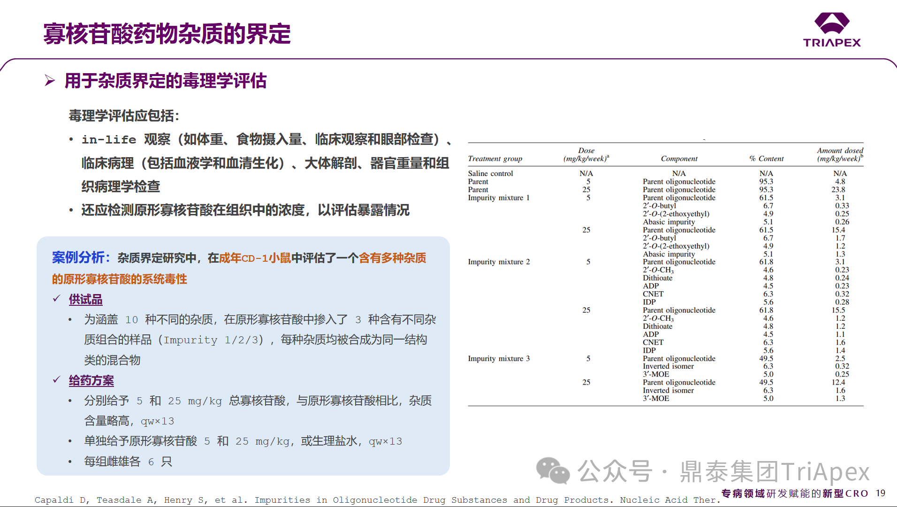The image size is (897, 507).
Task: Click the checkmark beside 给药方案
Action: pyautogui.click(x=57, y=379)
